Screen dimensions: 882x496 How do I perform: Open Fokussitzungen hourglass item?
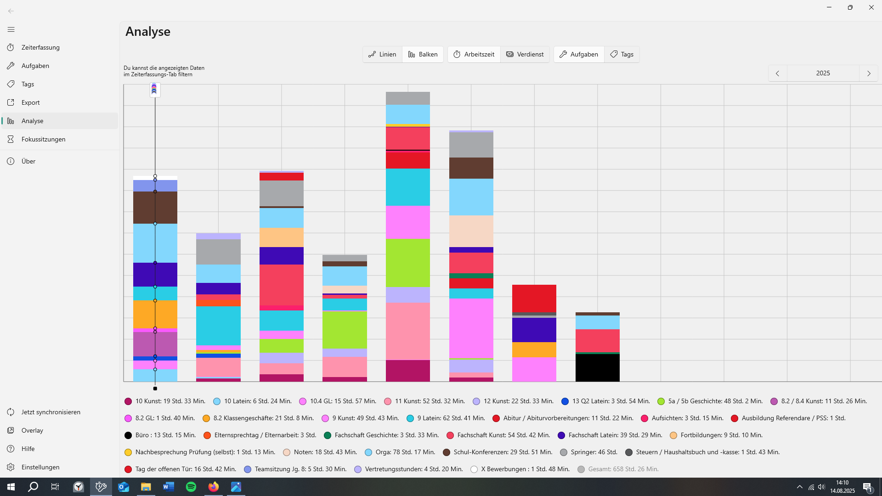(43, 139)
